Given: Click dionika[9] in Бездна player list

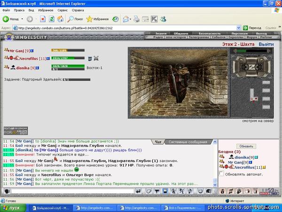Looking at the screenshot, I should pyautogui.click(x=244, y=157).
